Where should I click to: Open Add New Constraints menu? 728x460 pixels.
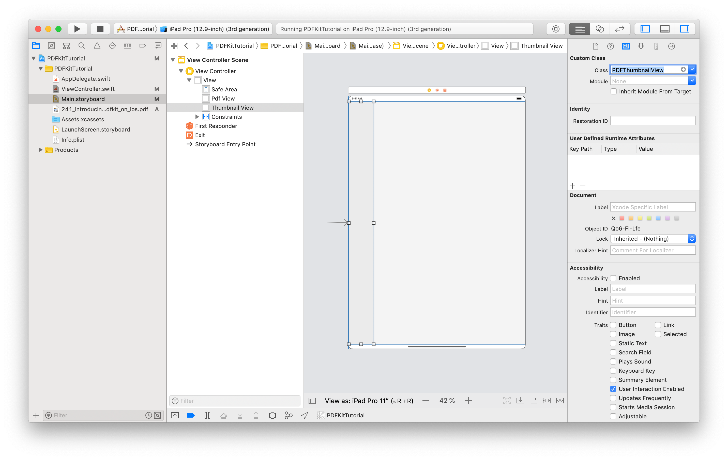[547, 401]
